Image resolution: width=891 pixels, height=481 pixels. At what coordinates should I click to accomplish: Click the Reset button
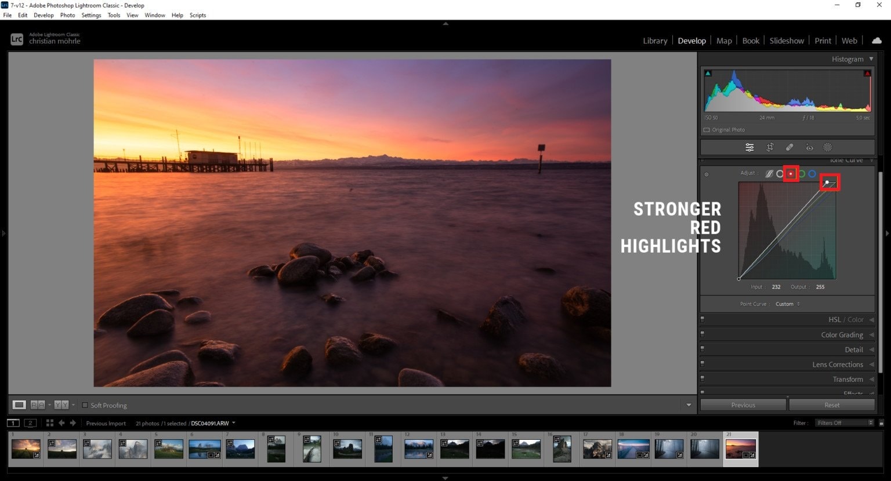pyautogui.click(x=832, y=405)
